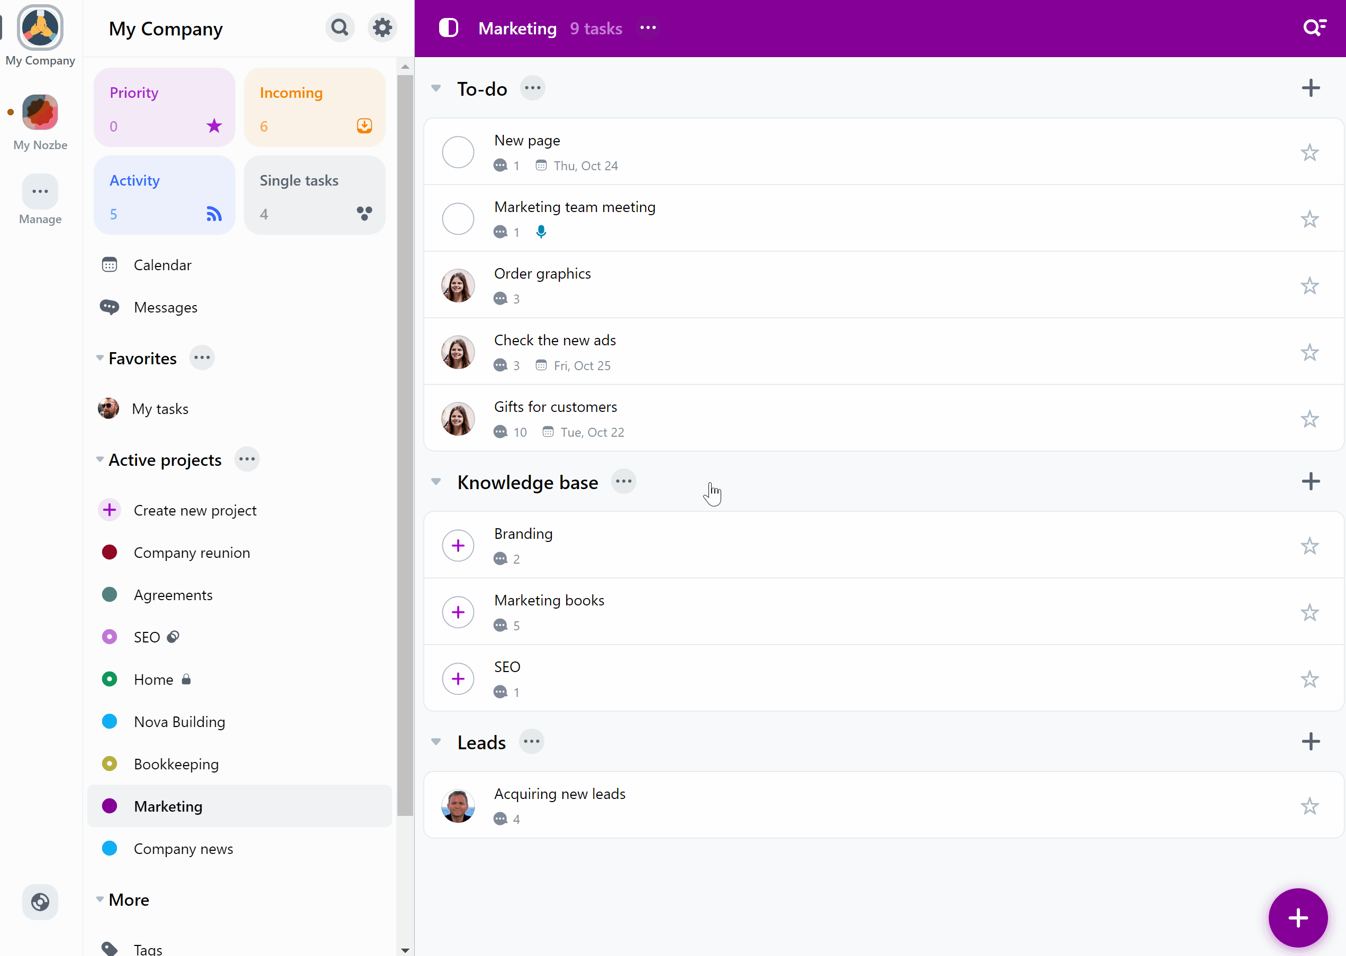Screen dimensions: 1346x956
Task: Toggle the Favorites section collapse
Action: (x=101, y=358)
